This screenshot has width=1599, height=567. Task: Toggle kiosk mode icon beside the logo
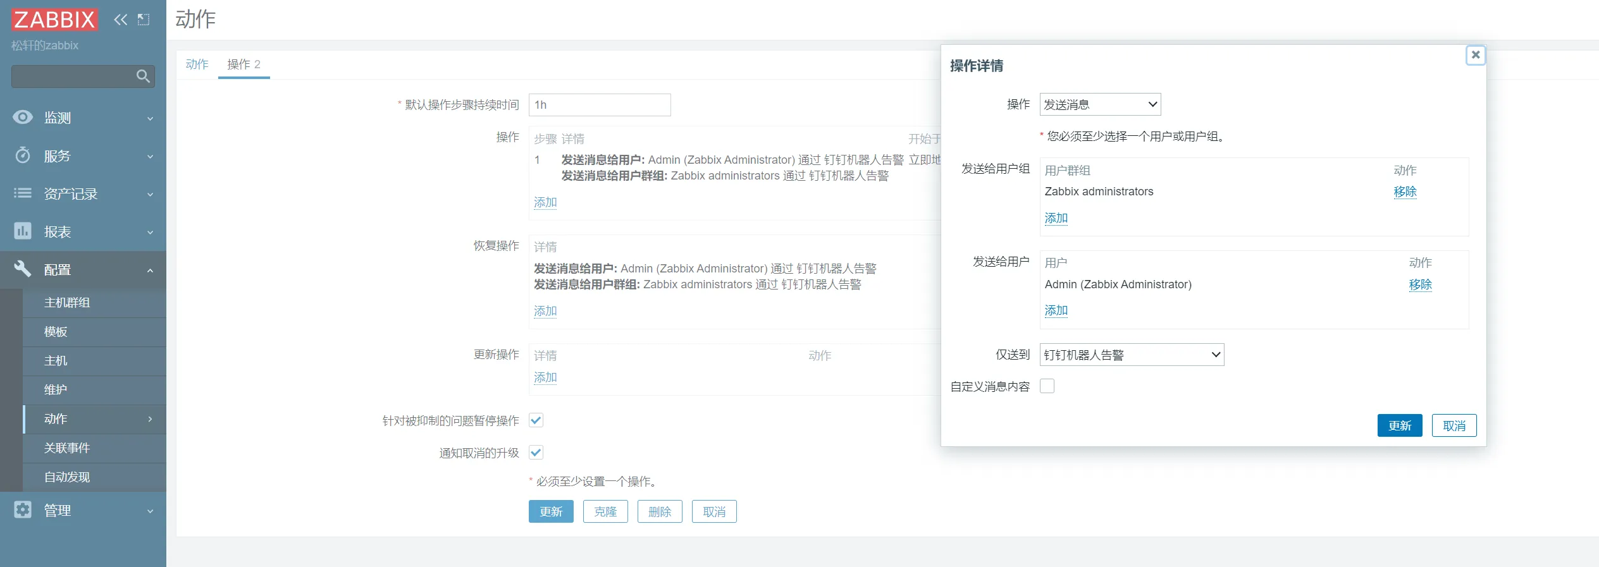144,20
